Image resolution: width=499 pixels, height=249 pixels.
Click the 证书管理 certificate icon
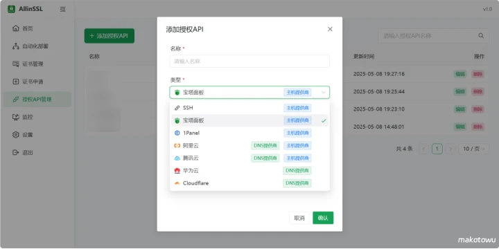pos(15,64)
